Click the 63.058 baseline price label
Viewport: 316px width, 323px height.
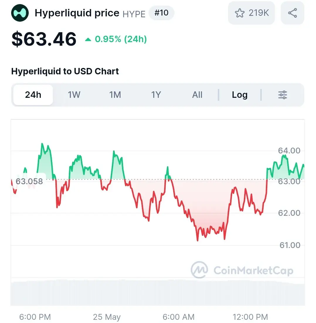tap(29, 181)
